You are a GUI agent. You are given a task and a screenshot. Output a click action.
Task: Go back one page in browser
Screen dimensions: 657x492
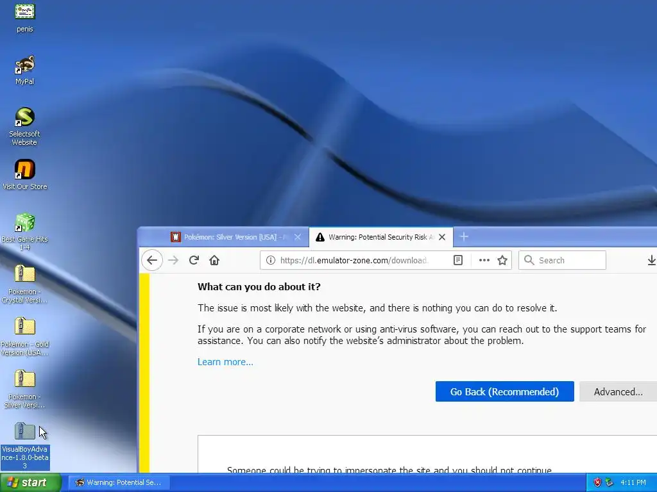(152, 260)
